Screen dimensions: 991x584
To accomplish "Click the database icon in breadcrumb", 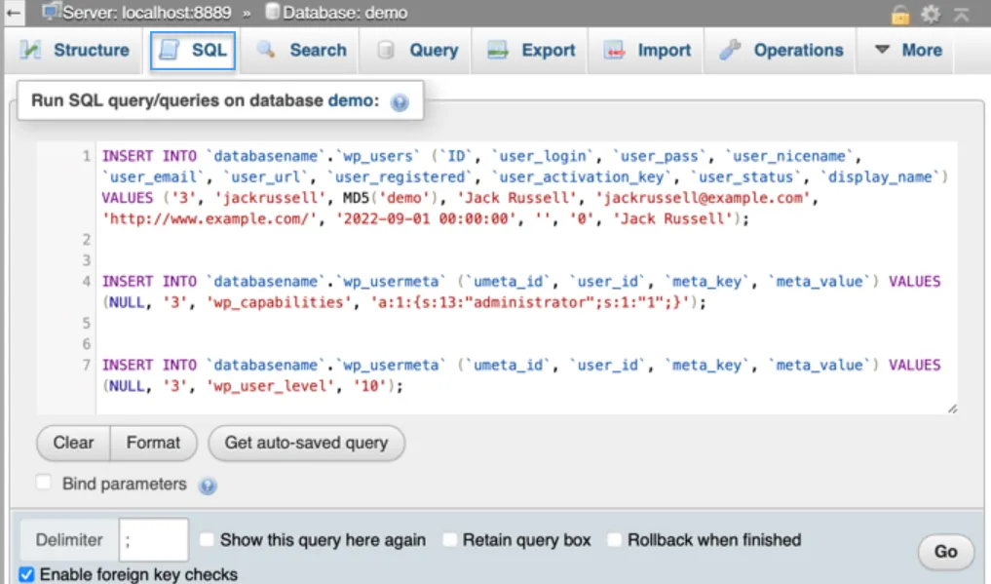I will [272, 12].
